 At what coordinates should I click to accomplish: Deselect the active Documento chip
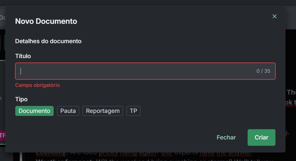34,111
